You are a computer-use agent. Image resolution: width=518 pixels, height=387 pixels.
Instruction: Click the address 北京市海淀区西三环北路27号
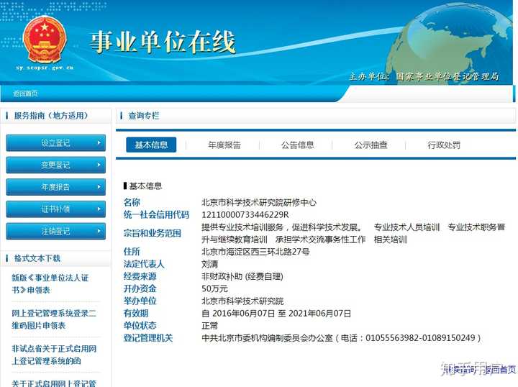[x=255, y=252]
